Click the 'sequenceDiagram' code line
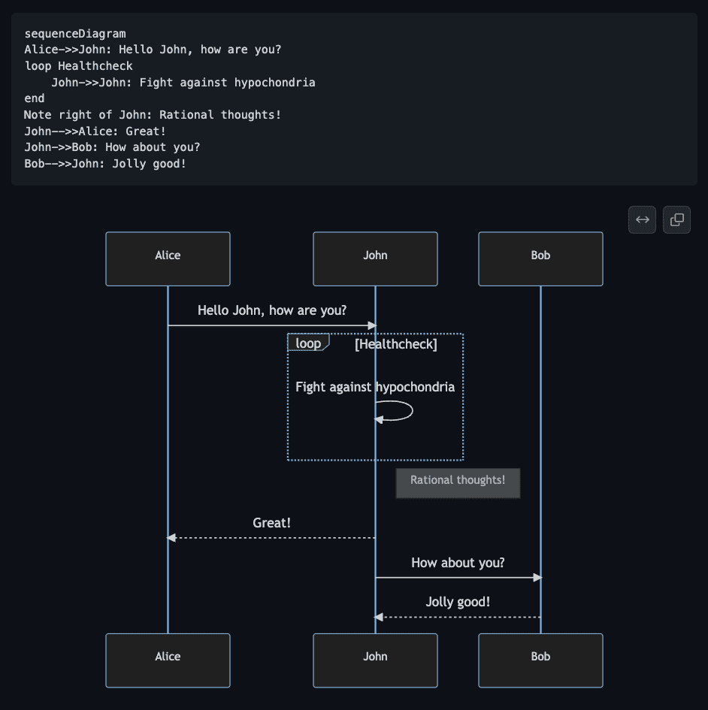 [x=75, y=34]
